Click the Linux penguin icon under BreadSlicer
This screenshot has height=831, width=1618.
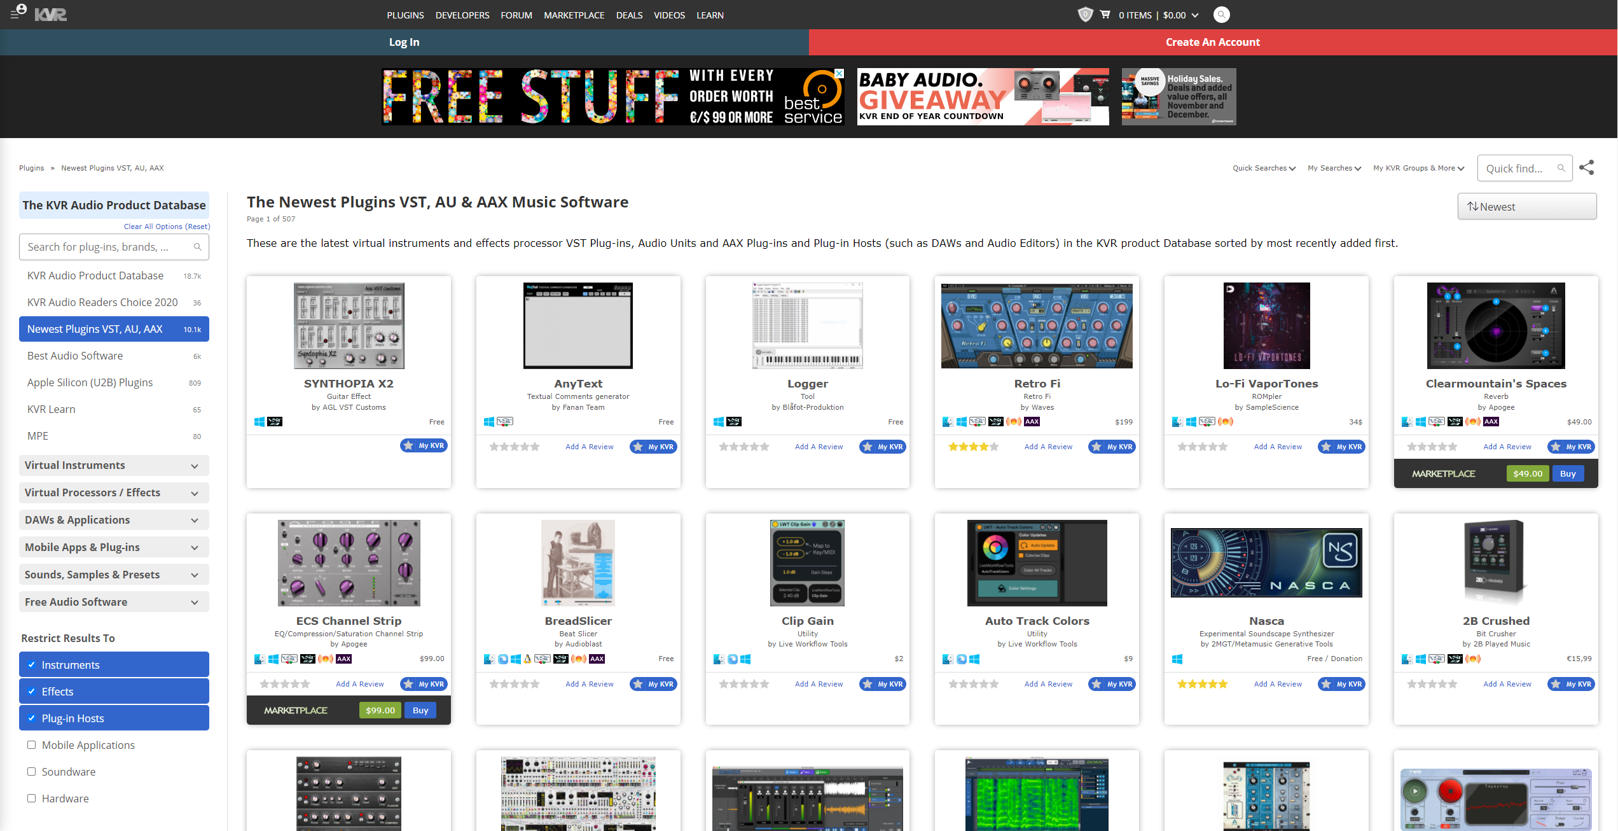point(527,659)
